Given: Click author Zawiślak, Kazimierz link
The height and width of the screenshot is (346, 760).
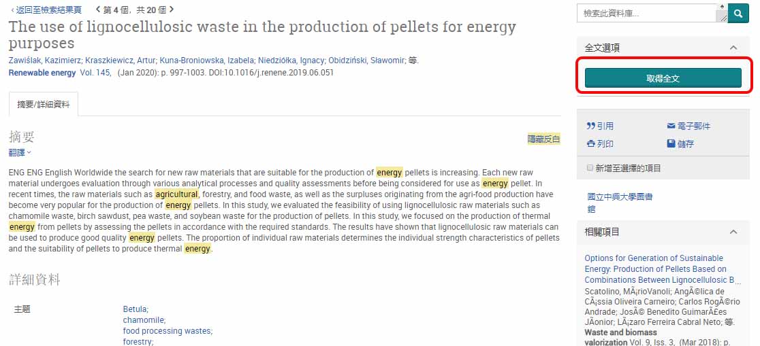Looking at the screenshot, I should click(44, 60).
